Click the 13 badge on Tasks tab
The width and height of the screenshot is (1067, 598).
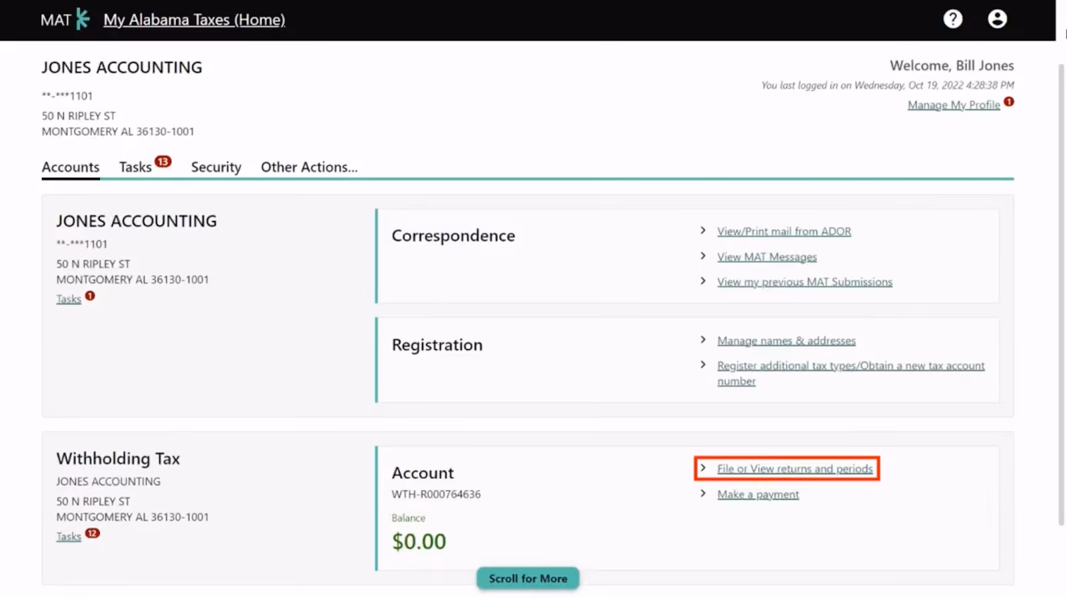coord(163,161)
